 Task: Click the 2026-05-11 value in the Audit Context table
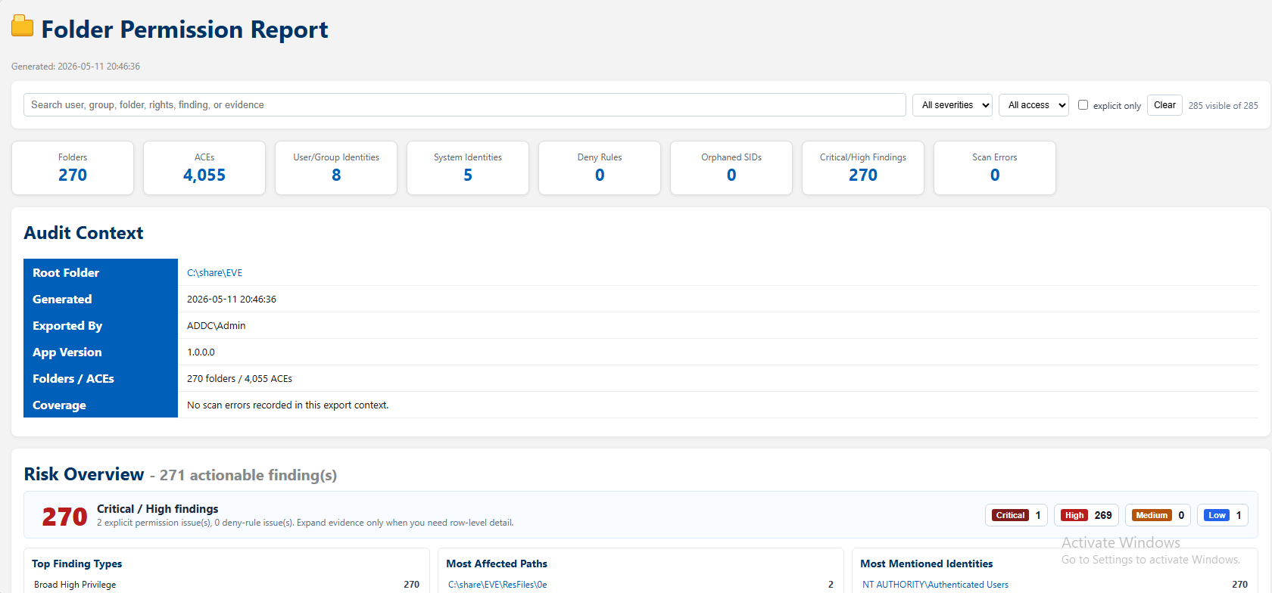(x=232, y=300)
